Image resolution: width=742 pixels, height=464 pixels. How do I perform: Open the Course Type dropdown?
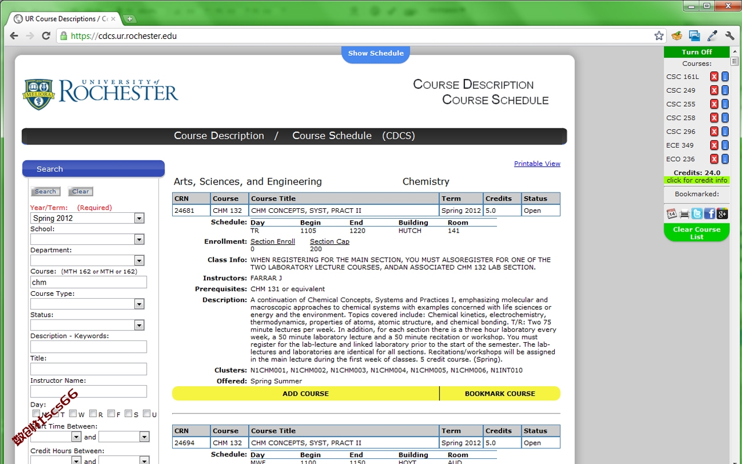[87, 304]
